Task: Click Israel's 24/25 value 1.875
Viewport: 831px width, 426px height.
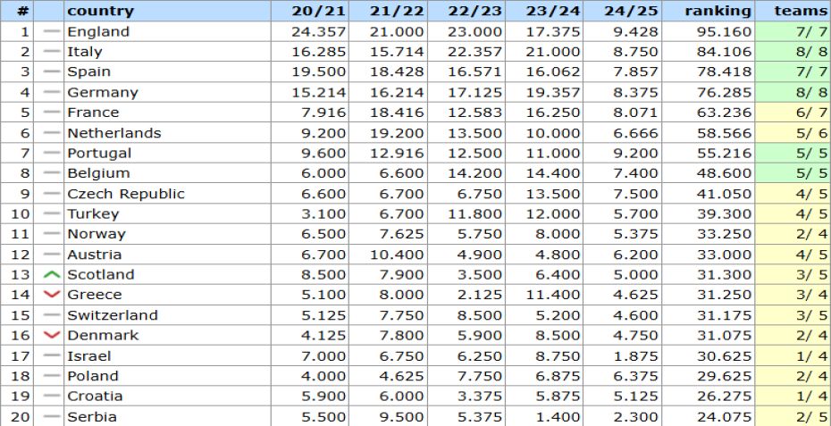Action: 635,356
